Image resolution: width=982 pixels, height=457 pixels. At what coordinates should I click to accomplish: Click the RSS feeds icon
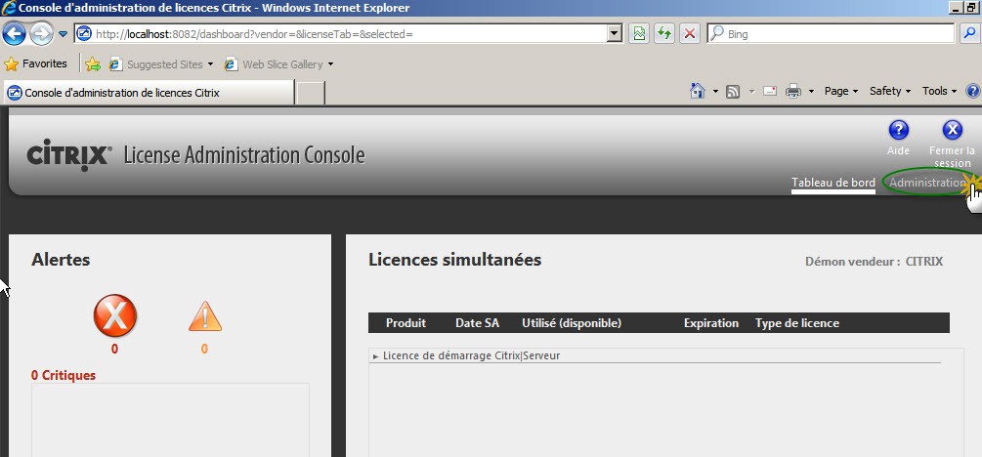[x=733, y=92]
